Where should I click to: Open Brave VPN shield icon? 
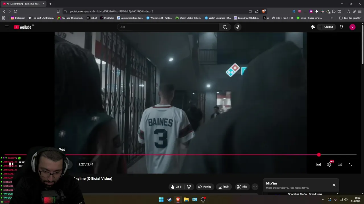354,11
